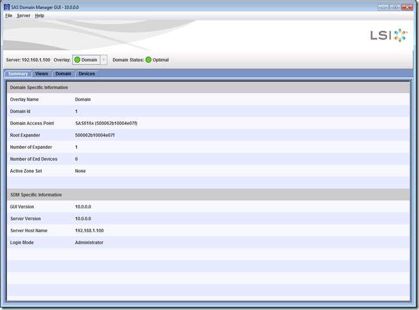Click the Overlay Domain combo box
419x310 pixels.
pos(90,60)
